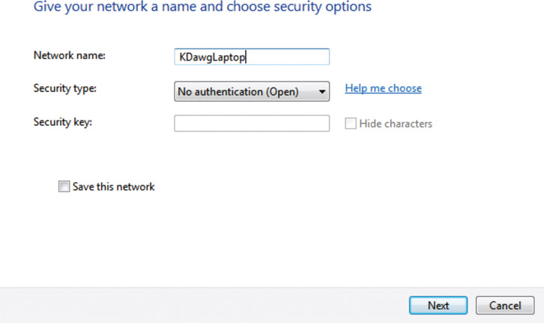
Task: Click the dialog heading about security options
Action: (x=202, y=7)
